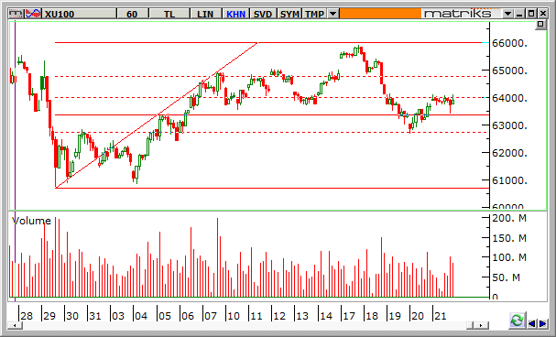This screenshot has height=337, width=556.
Task: Click horizontal scrollbar left arrow
Action: pyautogui.click(x=15, y=325)
